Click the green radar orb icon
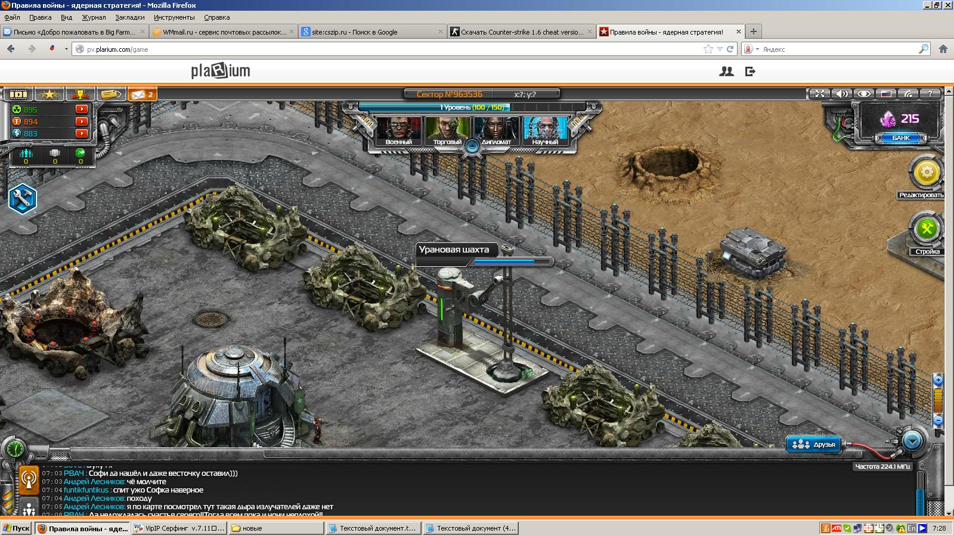Screen dimensions: 954x536 (x=80, y=153)
